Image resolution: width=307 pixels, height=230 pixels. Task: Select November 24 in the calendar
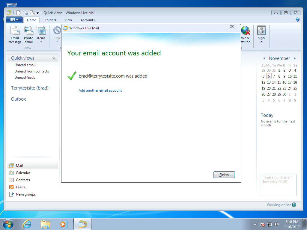(290, 88)
